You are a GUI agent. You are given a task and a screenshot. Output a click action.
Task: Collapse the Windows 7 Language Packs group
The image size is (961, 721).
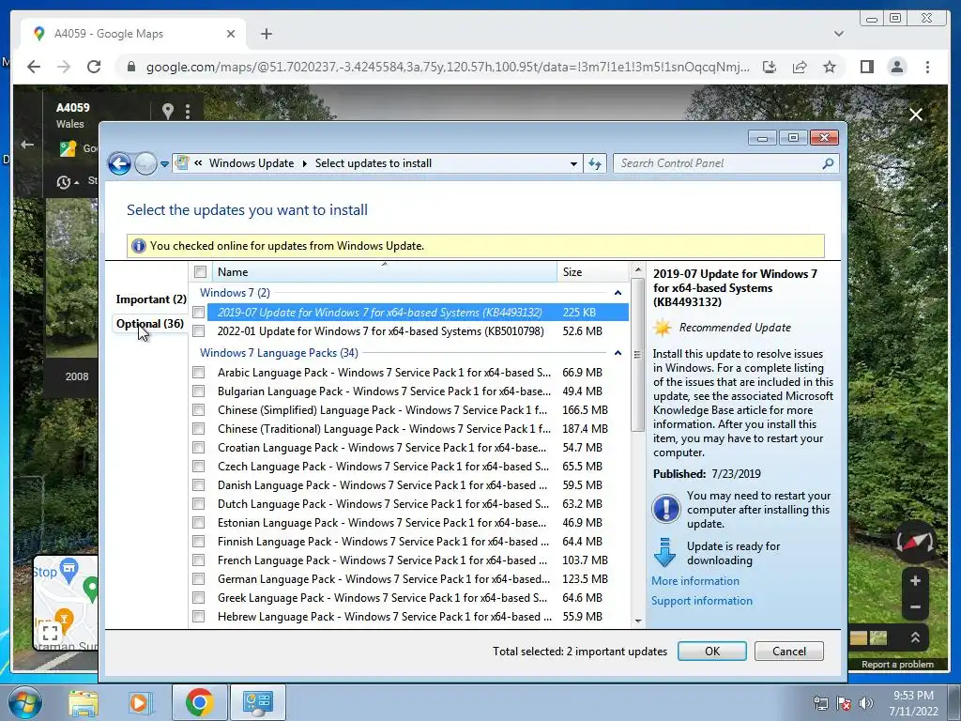(618, 353)
